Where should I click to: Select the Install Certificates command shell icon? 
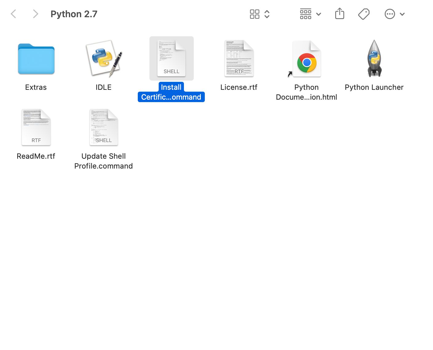coord(171,58)
